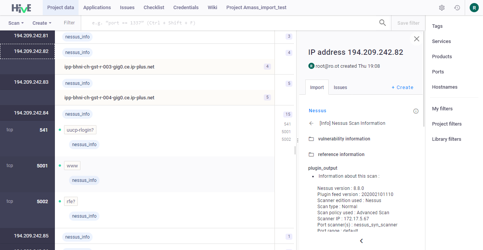The image size is (483, 250).
Task: Click count badge 15 for 194.209.242.84
Action: 288,114
